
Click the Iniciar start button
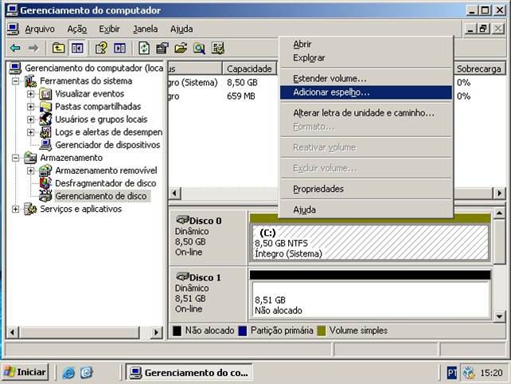coord(25,372)
